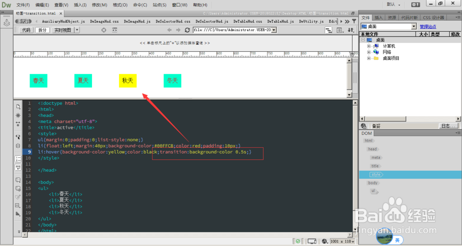Screen dimensions: 462x246
Task: Click the balance braces icon
Action: point(18,145)
